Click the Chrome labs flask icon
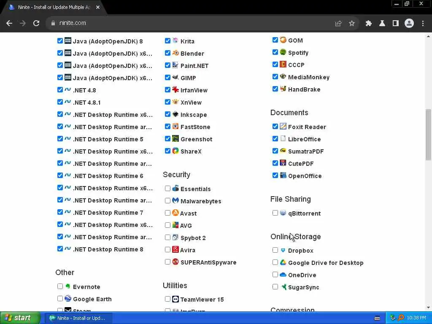432x324 pixels. point(382,23)
